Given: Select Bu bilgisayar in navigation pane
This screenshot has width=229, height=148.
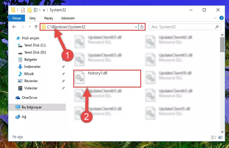Looking at the screenshot, I should tap(37, 107).
